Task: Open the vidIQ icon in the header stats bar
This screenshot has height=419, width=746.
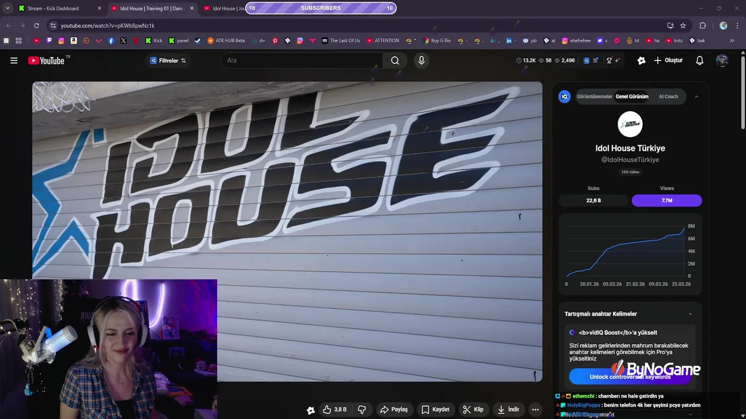Action: [x=586, y=61]
